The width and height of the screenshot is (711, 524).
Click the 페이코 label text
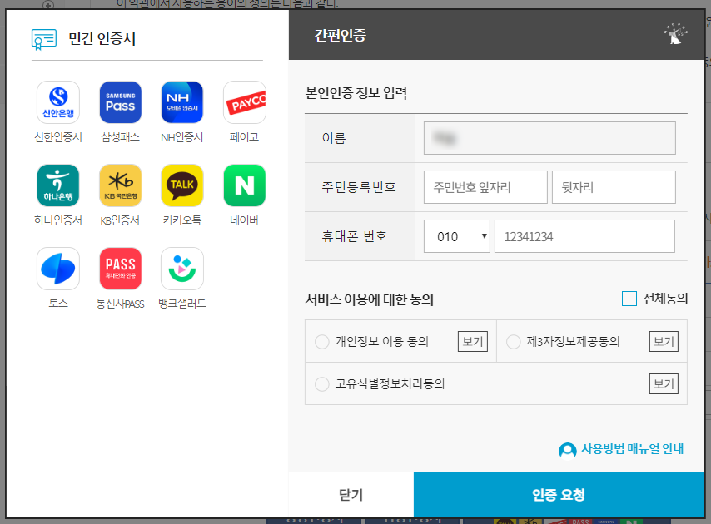pos(245,137)
